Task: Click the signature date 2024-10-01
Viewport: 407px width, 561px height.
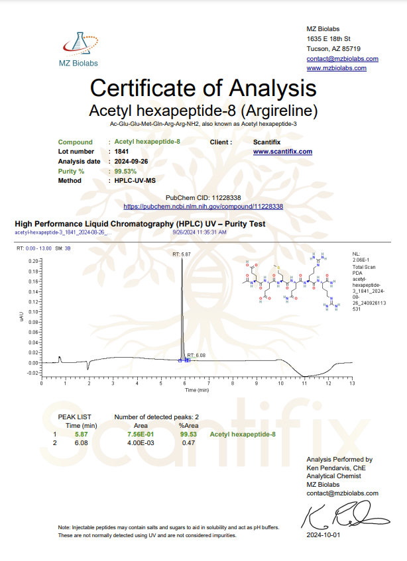Action: point(323,534)
